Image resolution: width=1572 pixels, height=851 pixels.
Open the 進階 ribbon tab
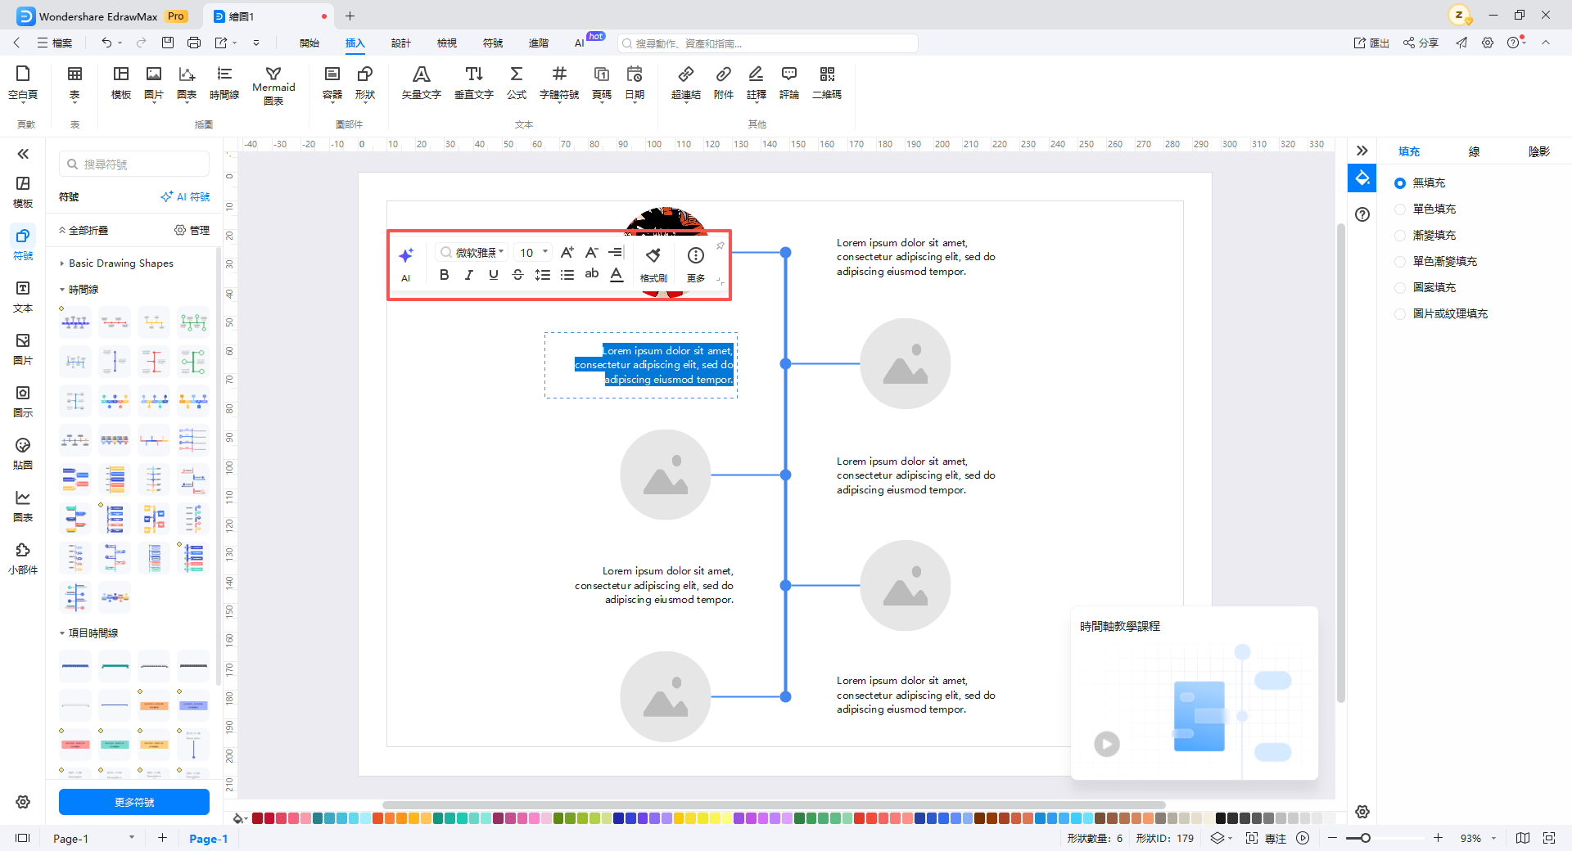tap(539, 43)
